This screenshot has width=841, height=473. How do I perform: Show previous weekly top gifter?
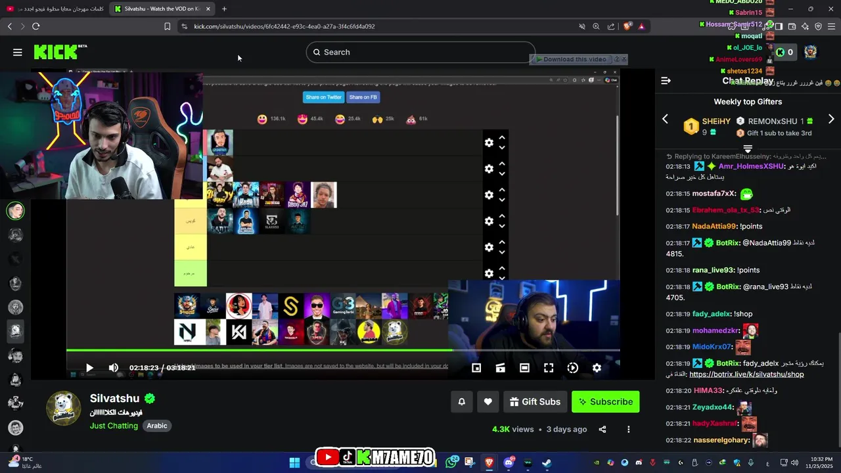(x=665, y=119)
